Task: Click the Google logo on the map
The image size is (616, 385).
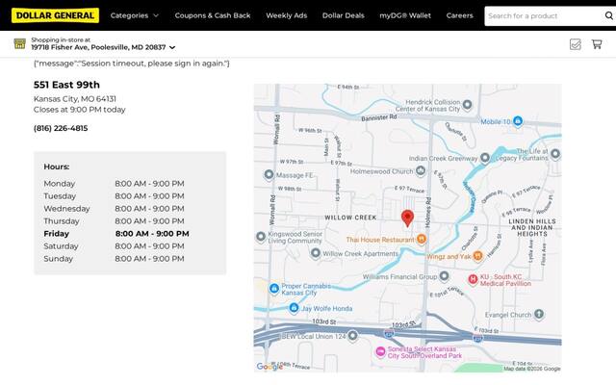Action: [269, 367]
